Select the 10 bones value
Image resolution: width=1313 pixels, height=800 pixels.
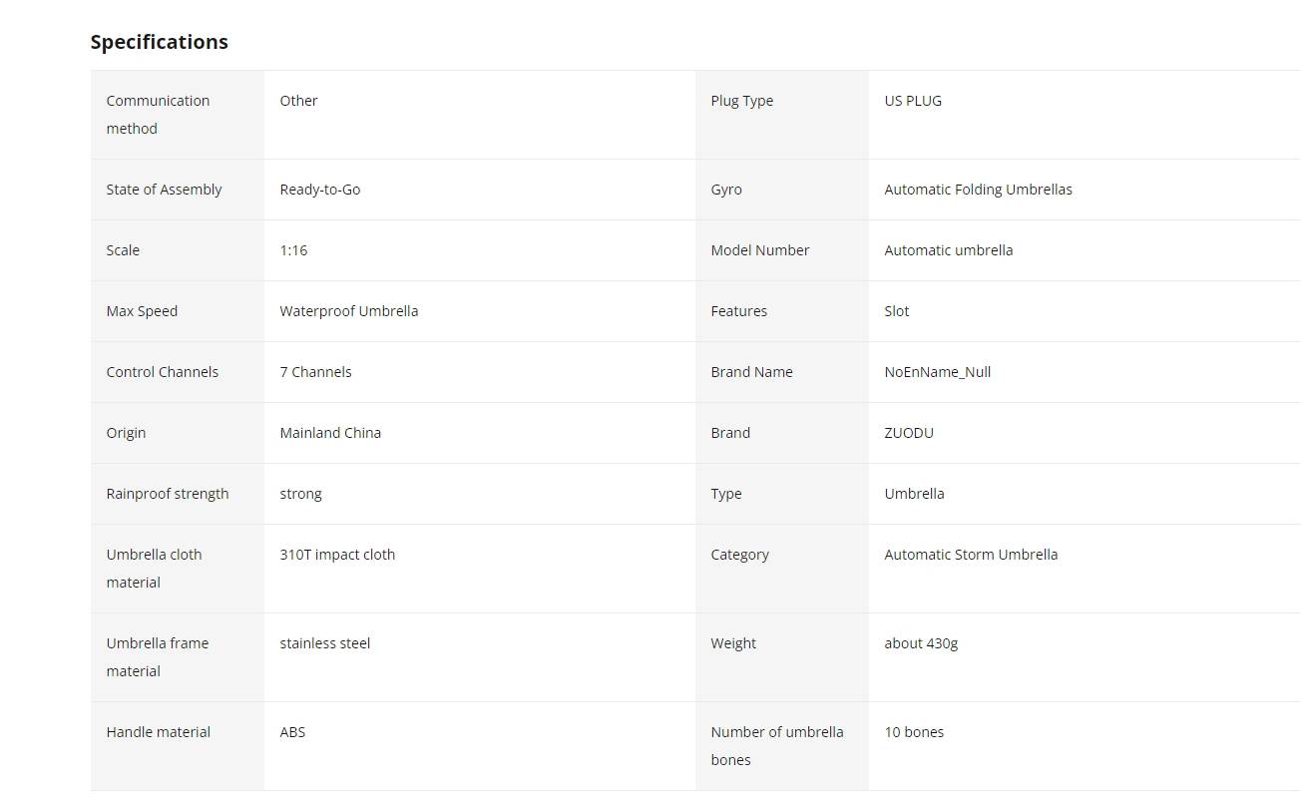pyautogui.click(x=914, y=732)
